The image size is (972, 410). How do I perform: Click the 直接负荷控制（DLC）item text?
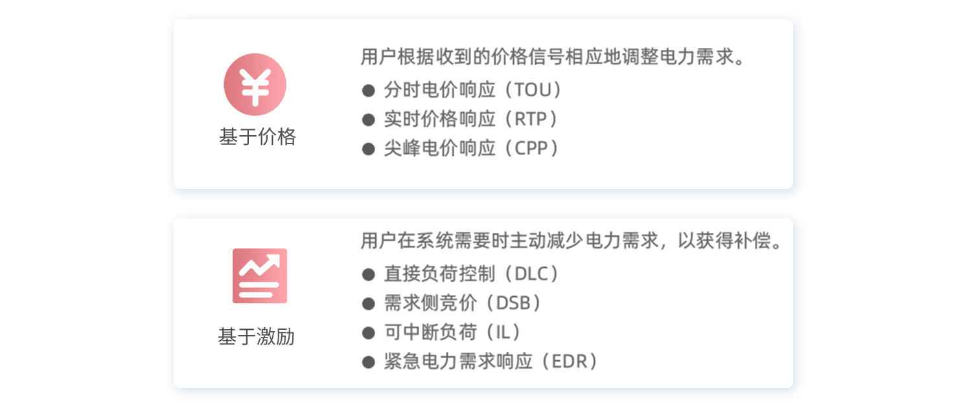tap(471, 274)
